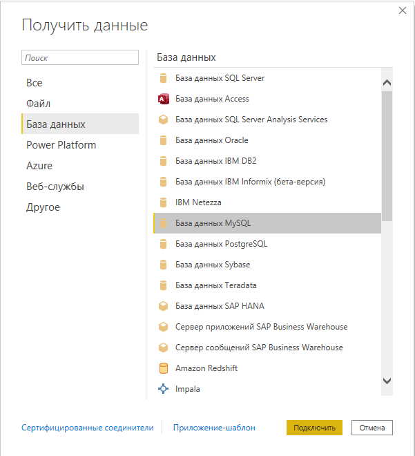The height and width of the screenshot is (456, 415).
Task: Click the red Access database icon
Action: pos(164,99)
